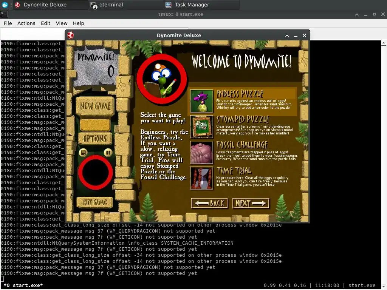Go to Next page
This screenshot has height=290, width=387.
pos(251,203)
